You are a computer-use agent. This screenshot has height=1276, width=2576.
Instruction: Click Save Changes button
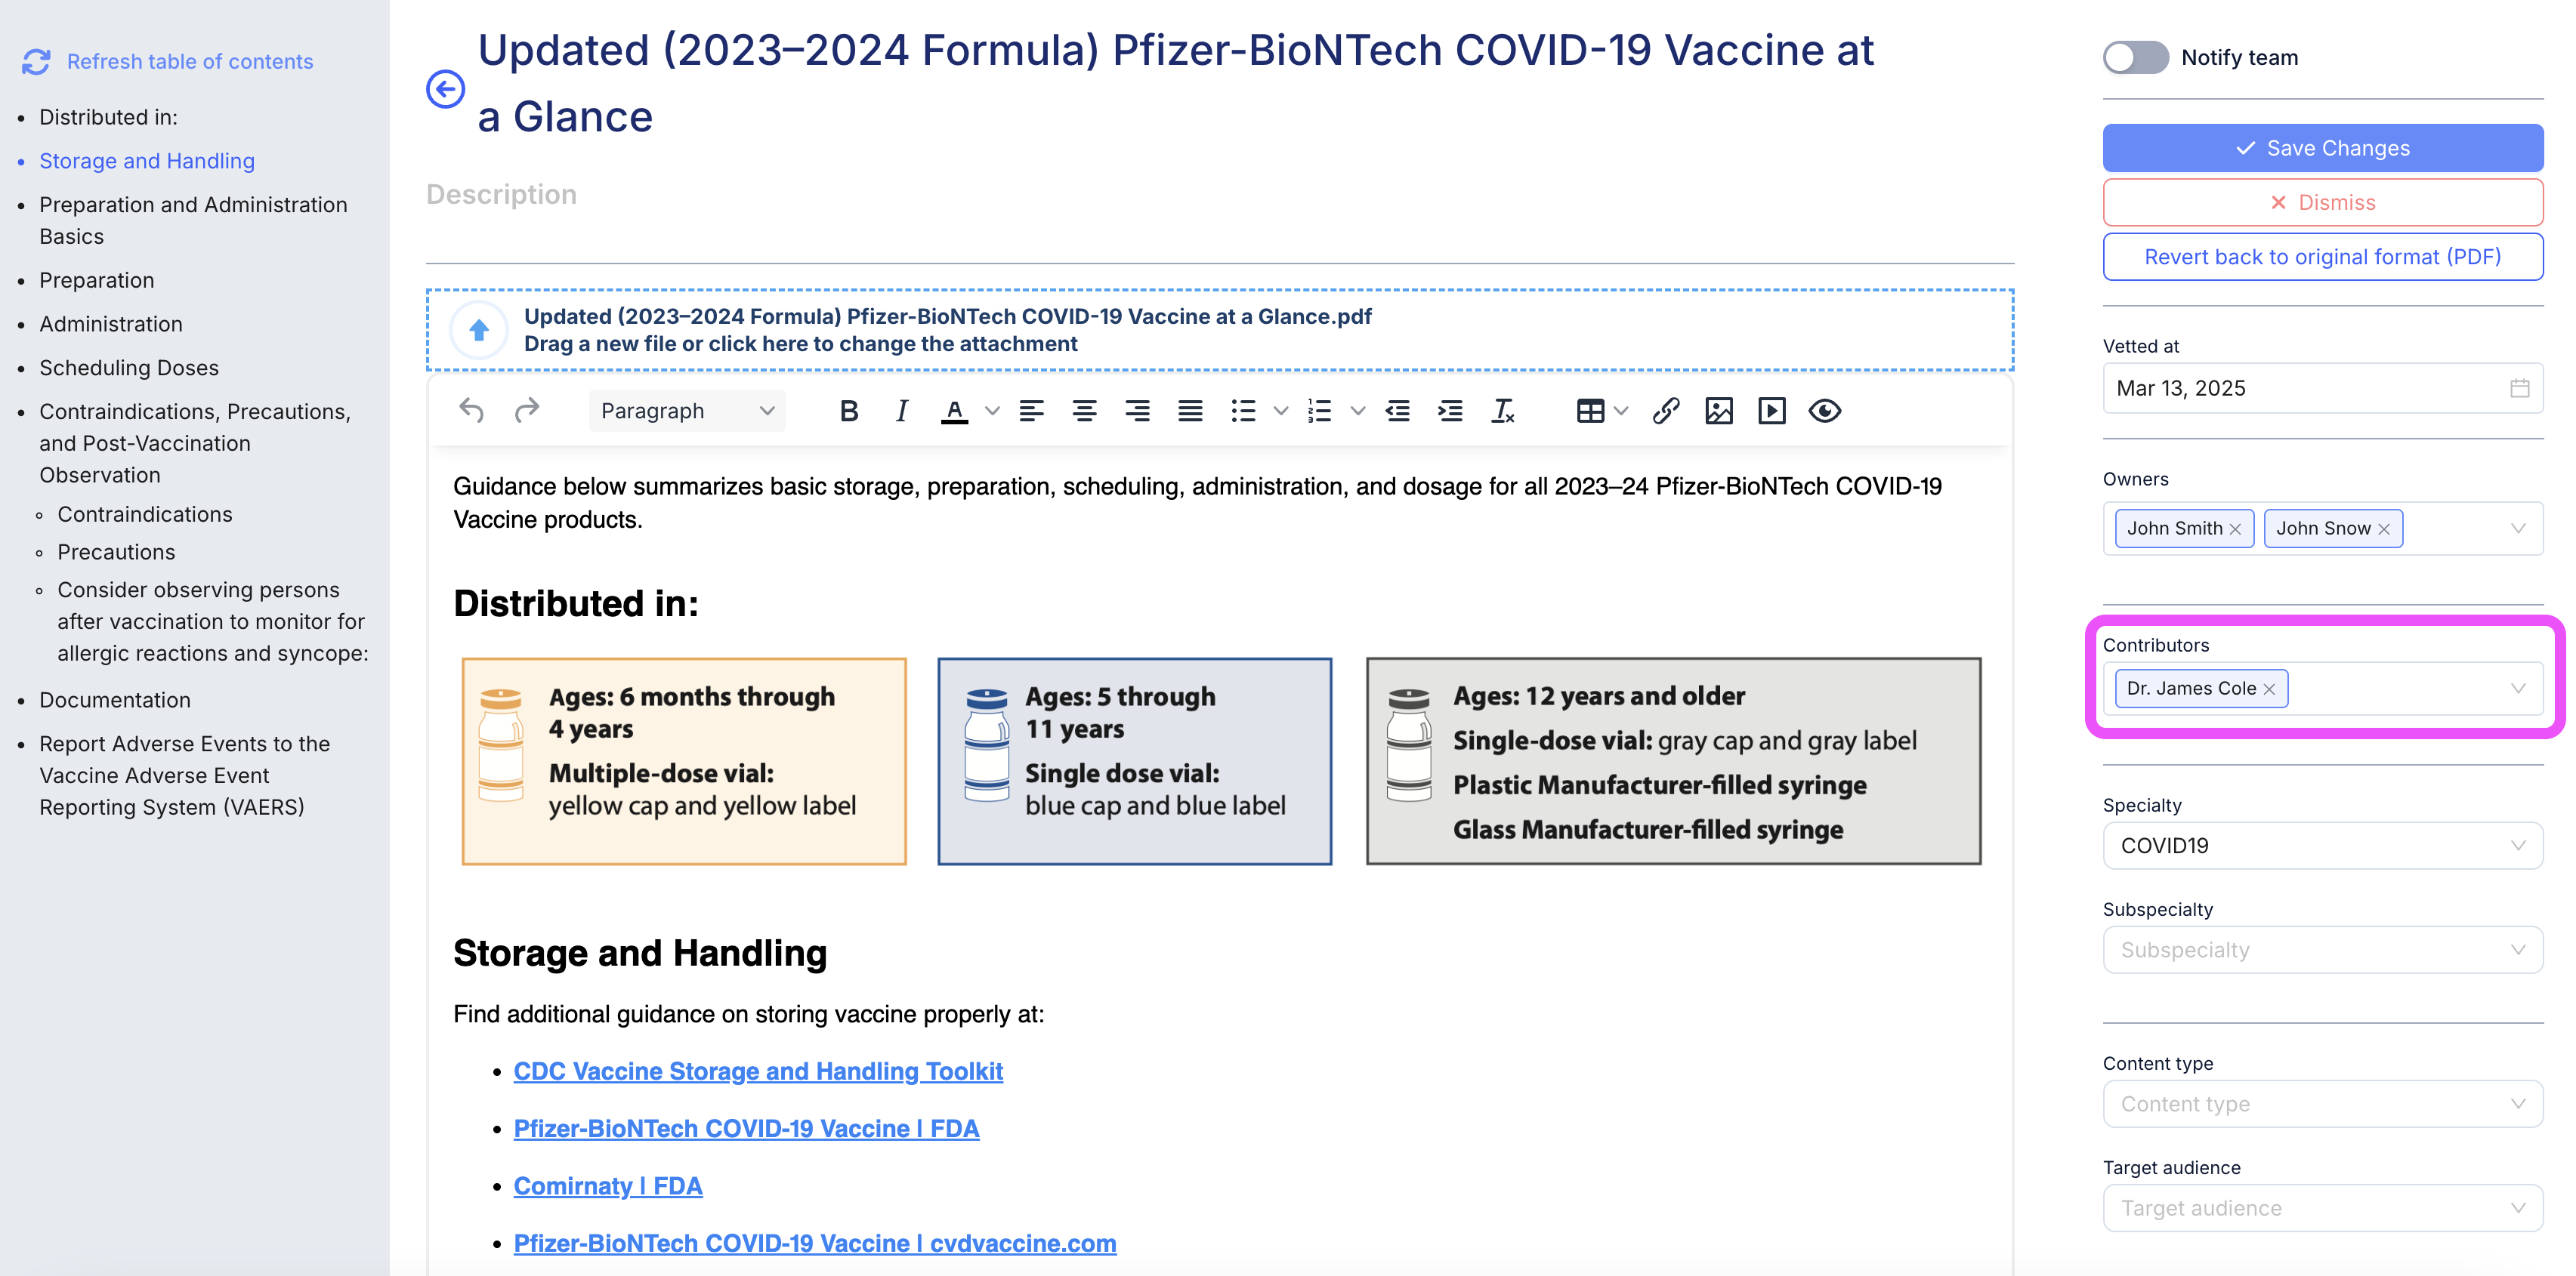(2323, 148)
